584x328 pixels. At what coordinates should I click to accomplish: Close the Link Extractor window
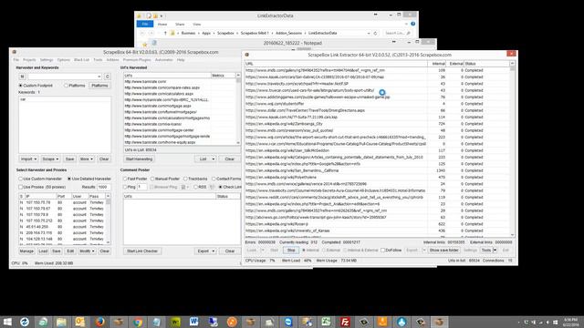[x=511, y=54]
